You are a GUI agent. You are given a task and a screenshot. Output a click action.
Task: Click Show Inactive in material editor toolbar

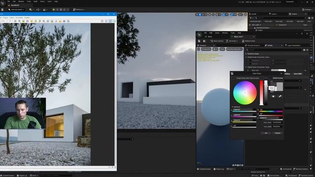217,41
